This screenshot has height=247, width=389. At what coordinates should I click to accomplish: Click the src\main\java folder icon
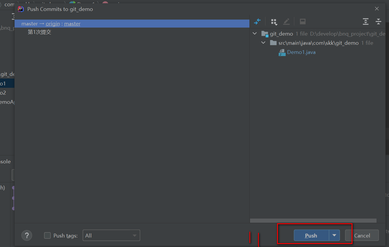(273, 43)
